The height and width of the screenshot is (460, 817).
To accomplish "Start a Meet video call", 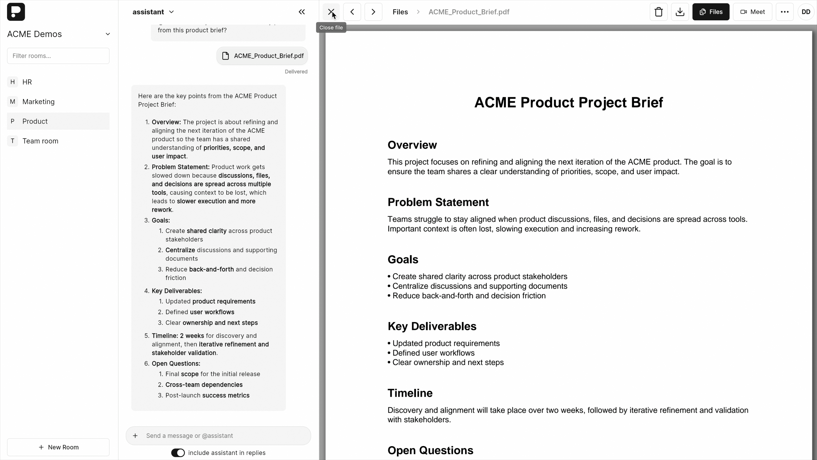I will point(752,12).
